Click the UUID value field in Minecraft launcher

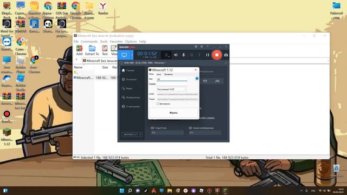pyautogui.click(x=177, y=94)
